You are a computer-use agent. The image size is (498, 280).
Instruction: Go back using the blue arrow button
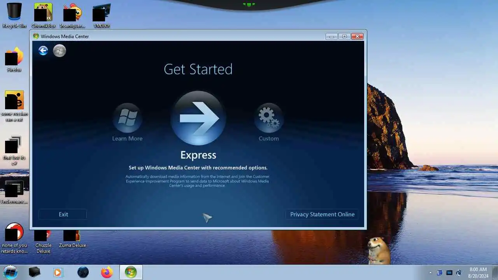click(x=43, y=51)
